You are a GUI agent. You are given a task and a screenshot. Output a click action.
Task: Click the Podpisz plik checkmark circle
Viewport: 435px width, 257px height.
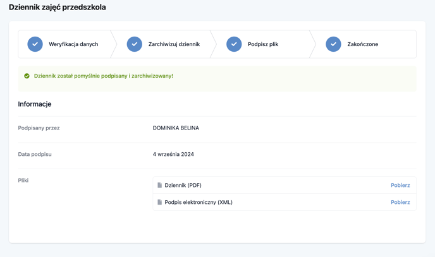tap(234, 44)
